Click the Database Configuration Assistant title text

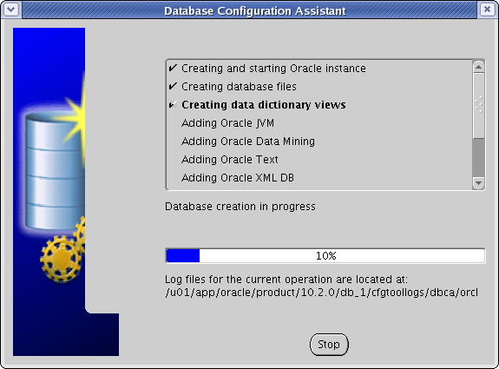[x=255, y=10]
